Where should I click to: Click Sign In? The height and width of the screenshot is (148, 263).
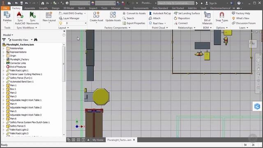[211, 3]
